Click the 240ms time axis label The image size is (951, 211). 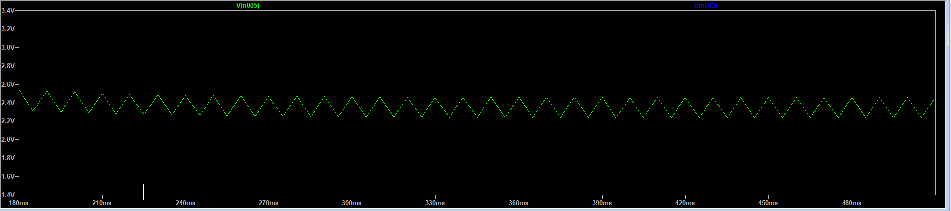click(x=185, y=203)
